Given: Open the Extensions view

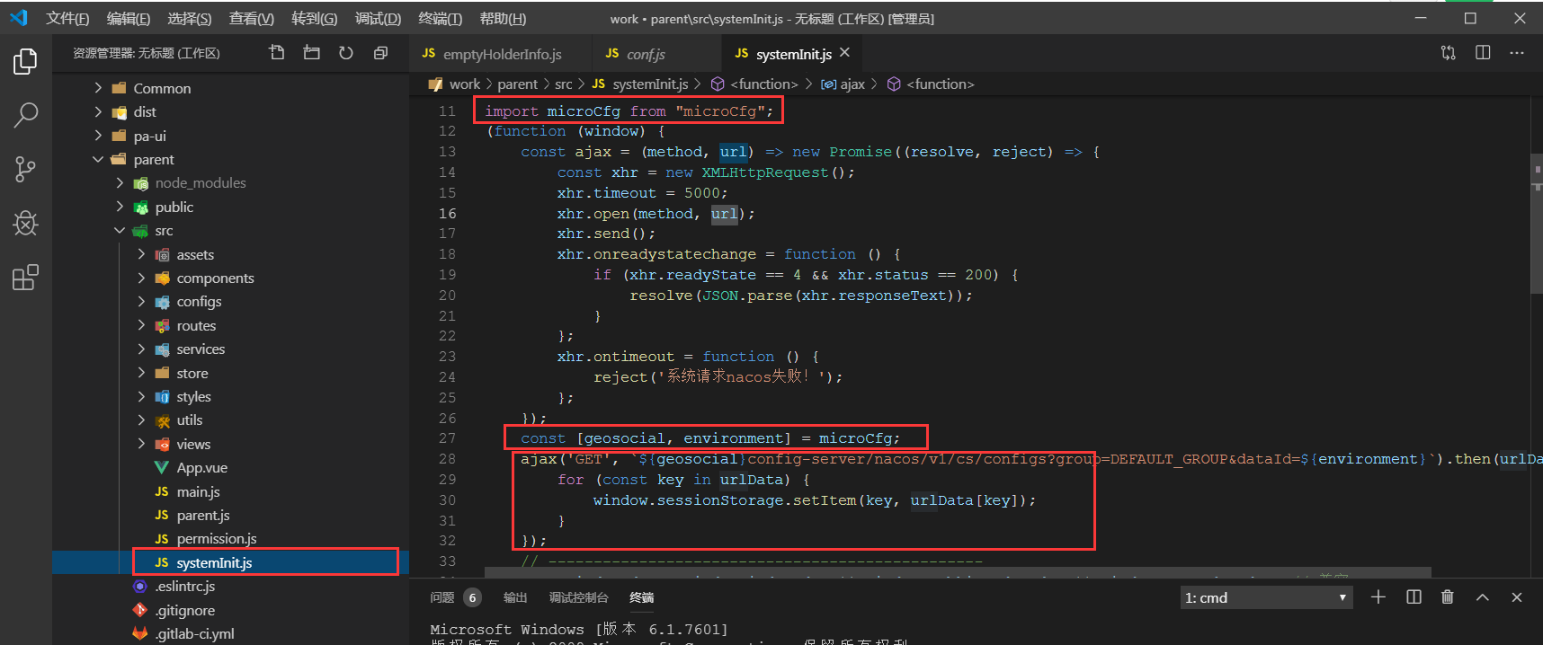Looking at the screenshot, I should 25,278.
